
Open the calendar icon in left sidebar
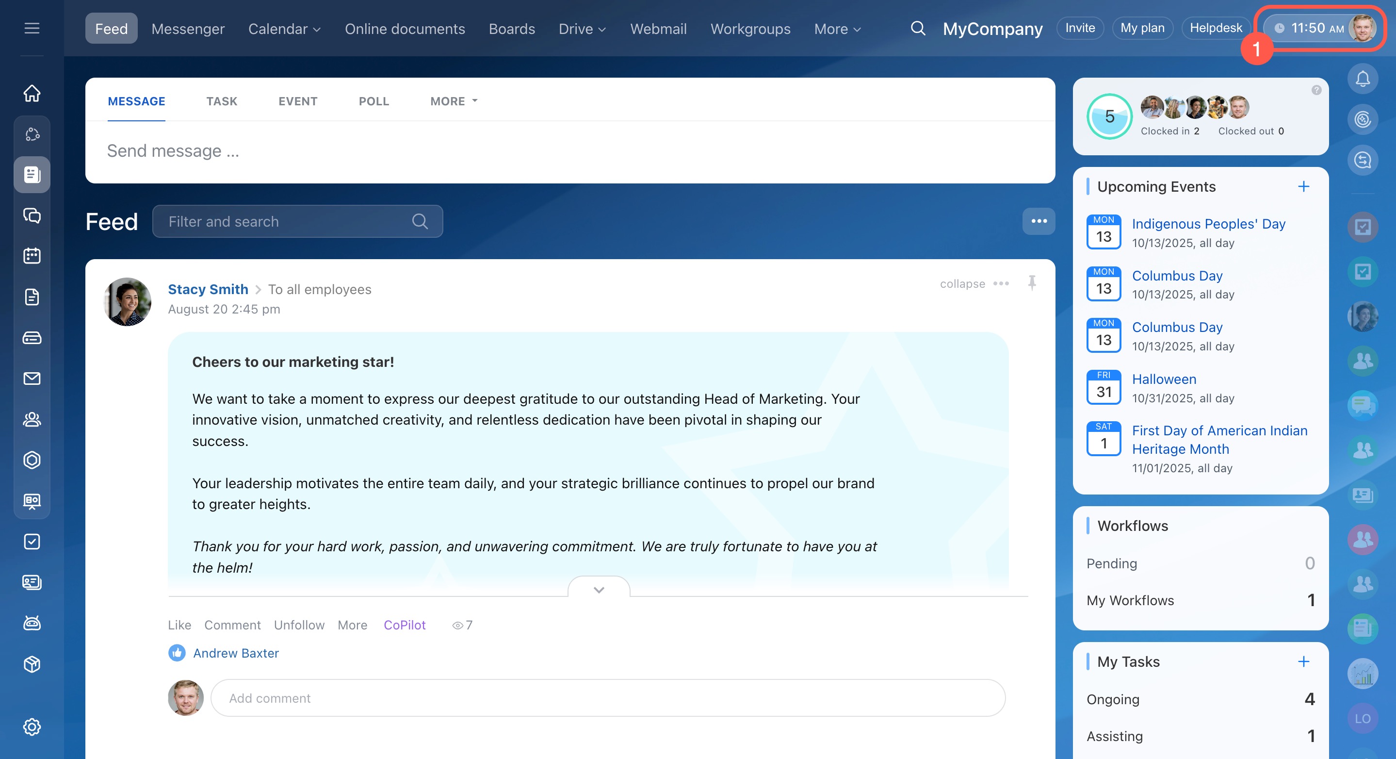[32, 256]
